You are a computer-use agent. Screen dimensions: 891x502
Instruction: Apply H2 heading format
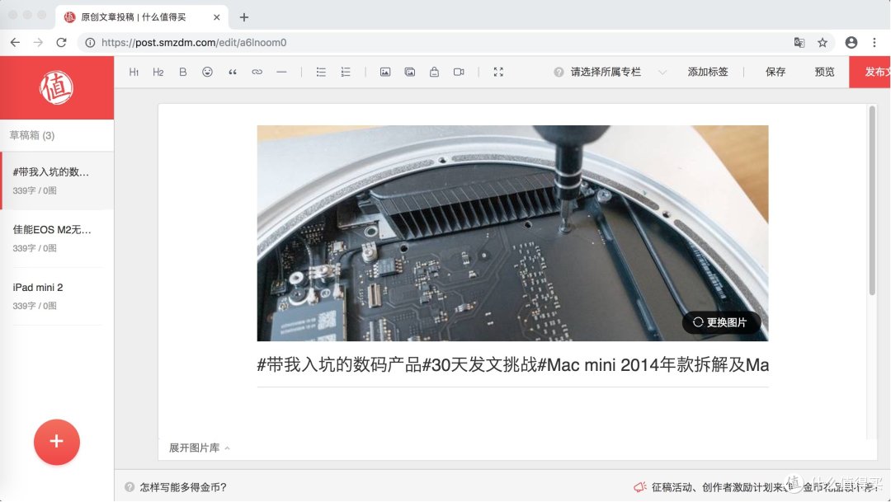[x=158, y=72]
